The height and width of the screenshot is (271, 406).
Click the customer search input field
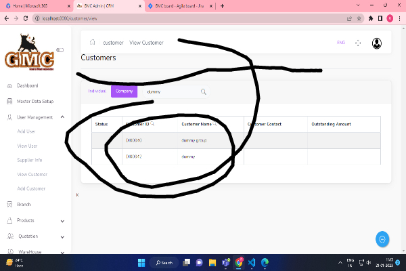click(x=169, y=91)
